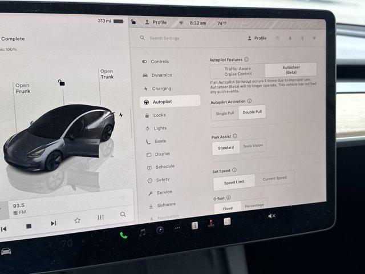Image resolution: width=365 pixels, height=274 pixels.
Task: Open Profile in top status bar
Action: click(x=156, y=22)
